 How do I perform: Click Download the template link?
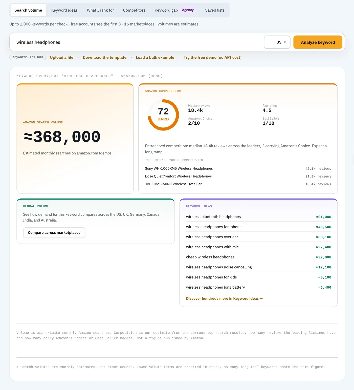105,57
